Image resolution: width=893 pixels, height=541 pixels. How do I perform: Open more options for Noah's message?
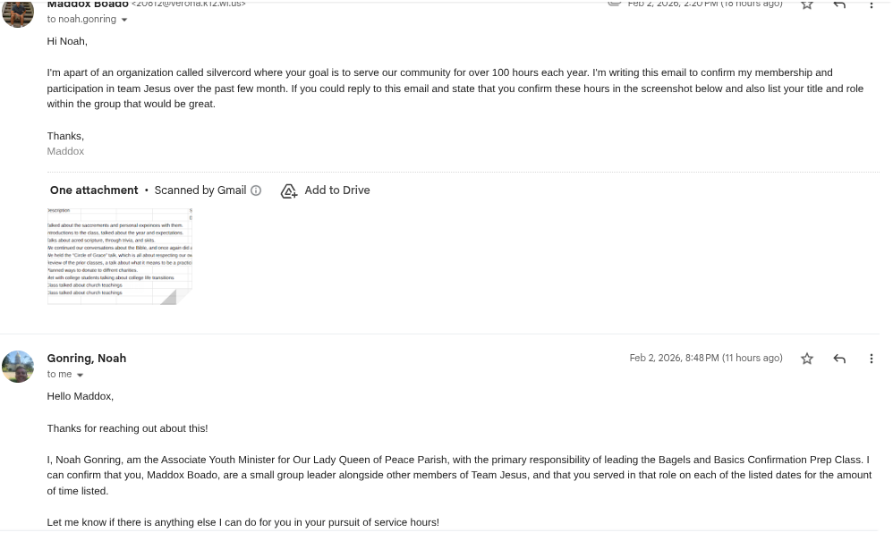(872, 359)
